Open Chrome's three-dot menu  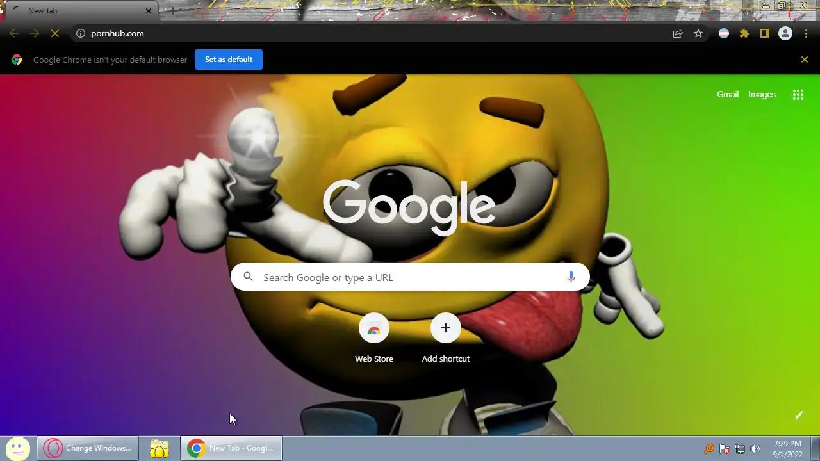click(x=806, y=33)
